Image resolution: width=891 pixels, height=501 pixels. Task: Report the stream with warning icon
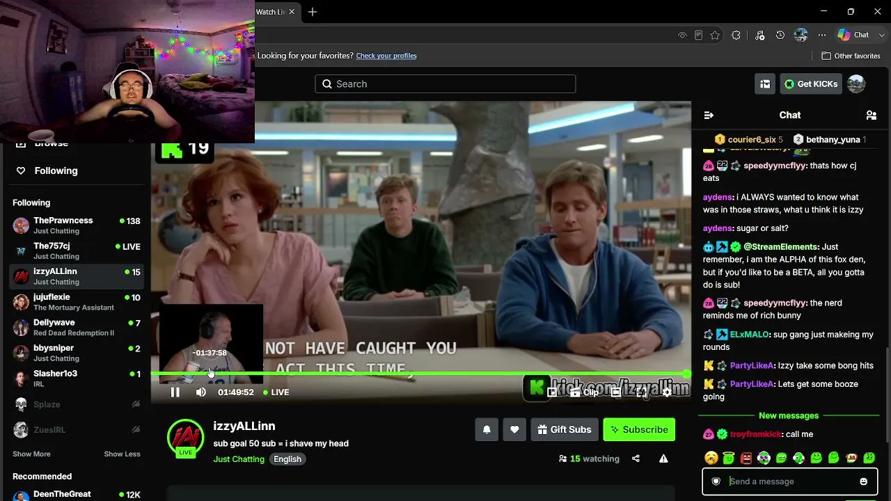(x=663, y=459)
